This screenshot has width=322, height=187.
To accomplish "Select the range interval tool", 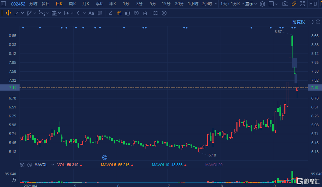I will point(66,13).
